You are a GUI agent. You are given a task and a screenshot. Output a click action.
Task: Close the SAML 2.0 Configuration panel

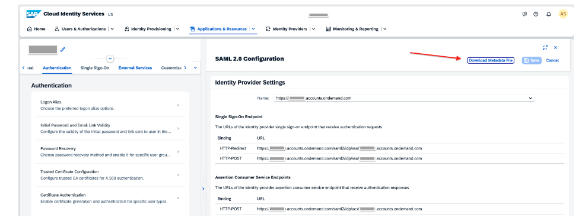click(x=555, y=47)
